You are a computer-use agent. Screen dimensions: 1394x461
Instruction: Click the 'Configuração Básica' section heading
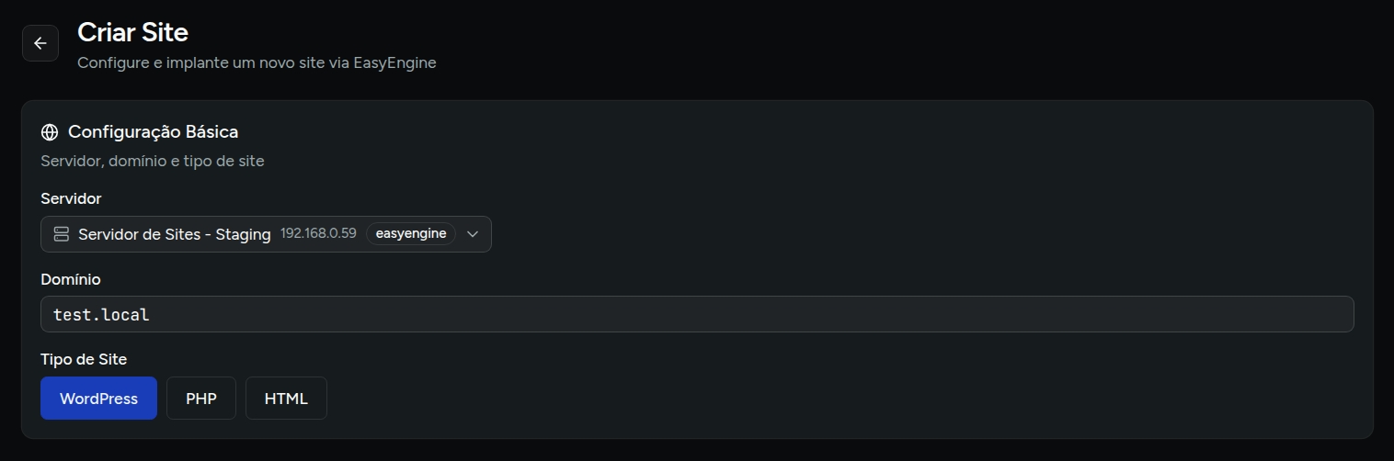[153, 132]
